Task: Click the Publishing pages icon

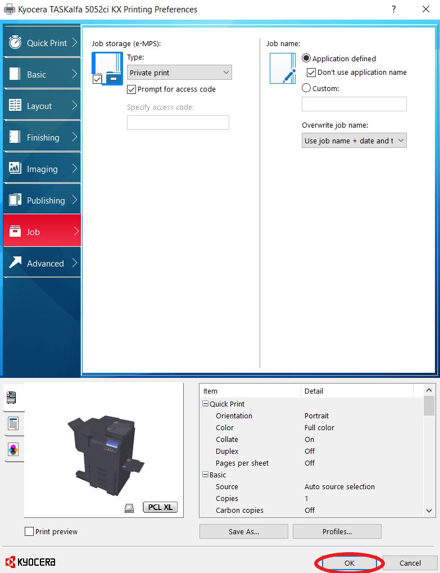Action: point(15,200)
